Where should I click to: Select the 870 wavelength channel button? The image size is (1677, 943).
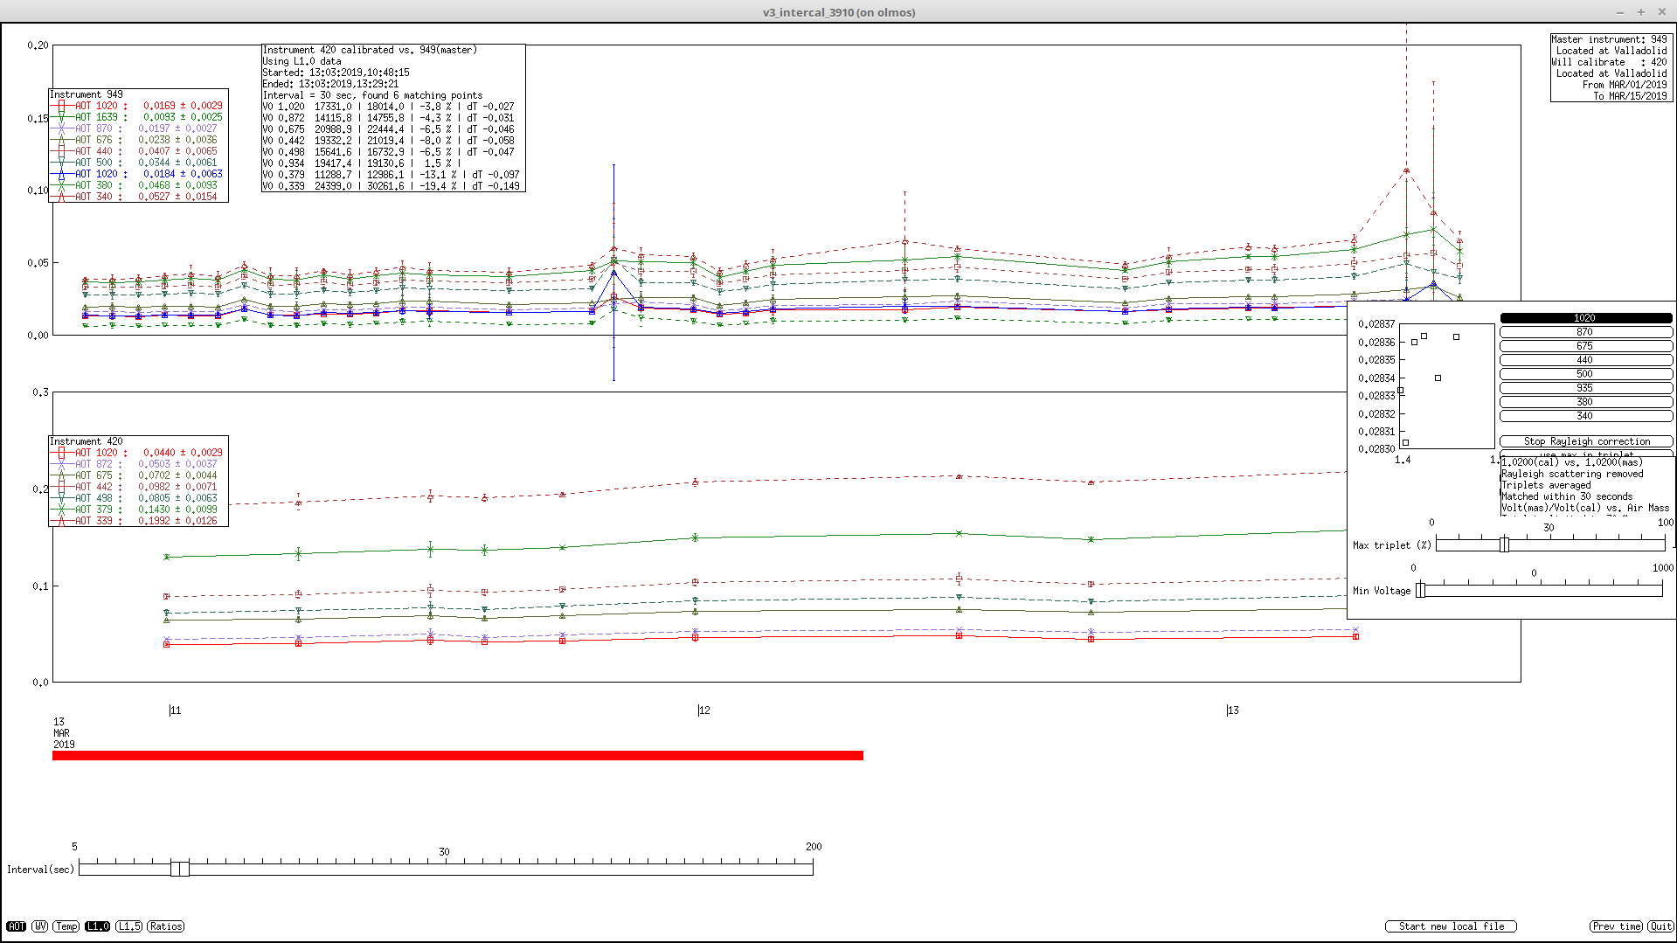tap(1586, 332)
